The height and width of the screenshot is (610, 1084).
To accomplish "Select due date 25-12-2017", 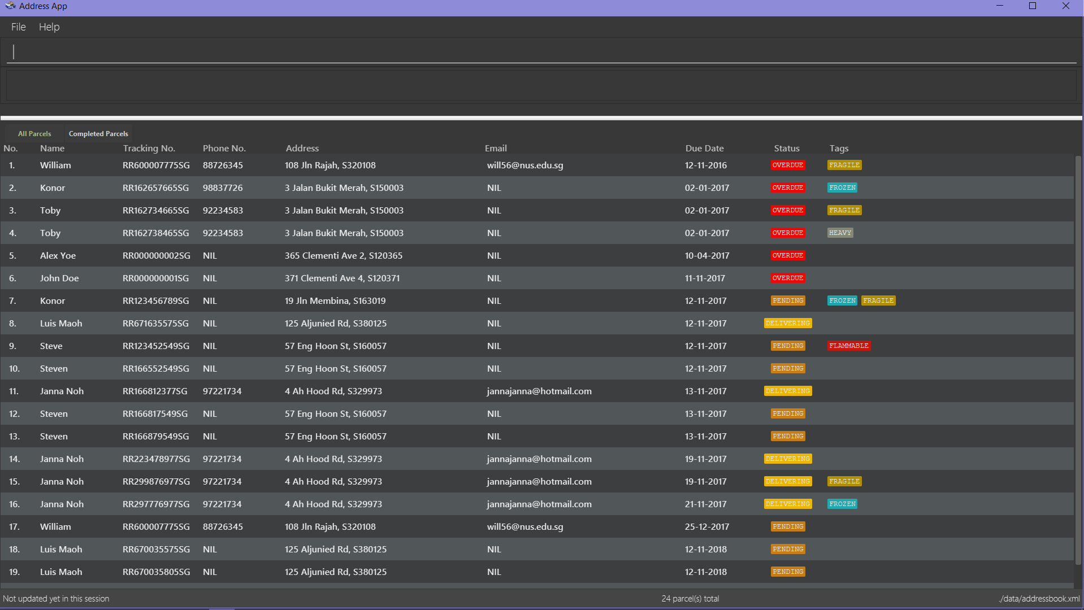I will (x=707, y=527).
